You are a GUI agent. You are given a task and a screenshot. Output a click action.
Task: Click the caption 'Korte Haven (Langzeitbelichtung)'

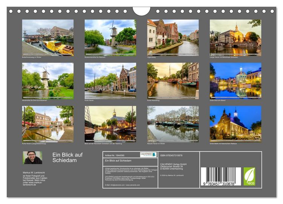[x=34, y=144]
